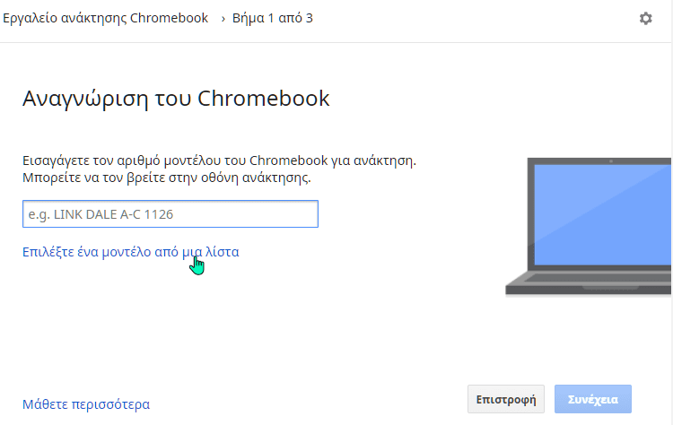The image size is (673, 425).
Task: Click the 'Βήμα 1 από 3' step indicator
Action: [x=273, y=18]
